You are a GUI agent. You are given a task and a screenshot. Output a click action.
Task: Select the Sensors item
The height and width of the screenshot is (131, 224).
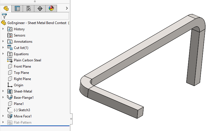[x=20, y=35]
